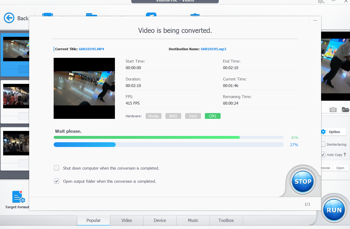Click the Open button for output folder
Image resolution: width=350 pixels, height=229 pixels.
(340, 168)
